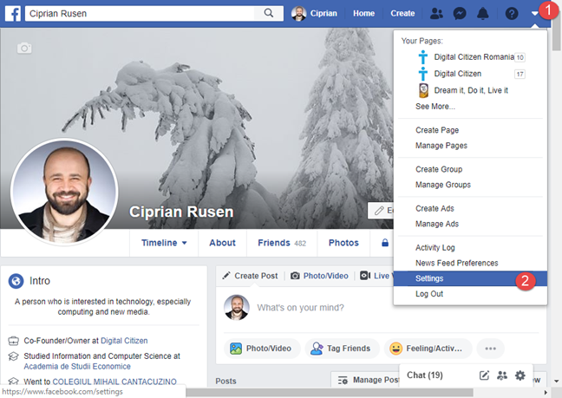Click the new message icon in Chat bar
The width and height of the screenshot is (562, 398).
click(x=484, y=375)
